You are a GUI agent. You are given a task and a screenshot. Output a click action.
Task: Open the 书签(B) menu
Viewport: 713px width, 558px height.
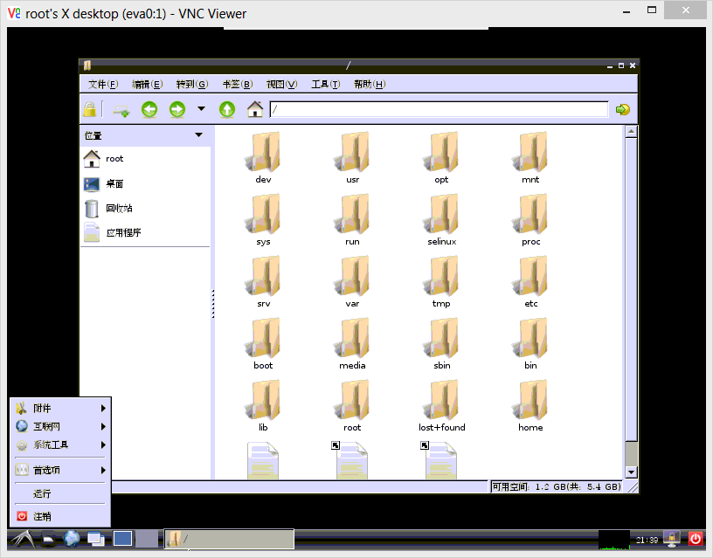pos(237,85)
